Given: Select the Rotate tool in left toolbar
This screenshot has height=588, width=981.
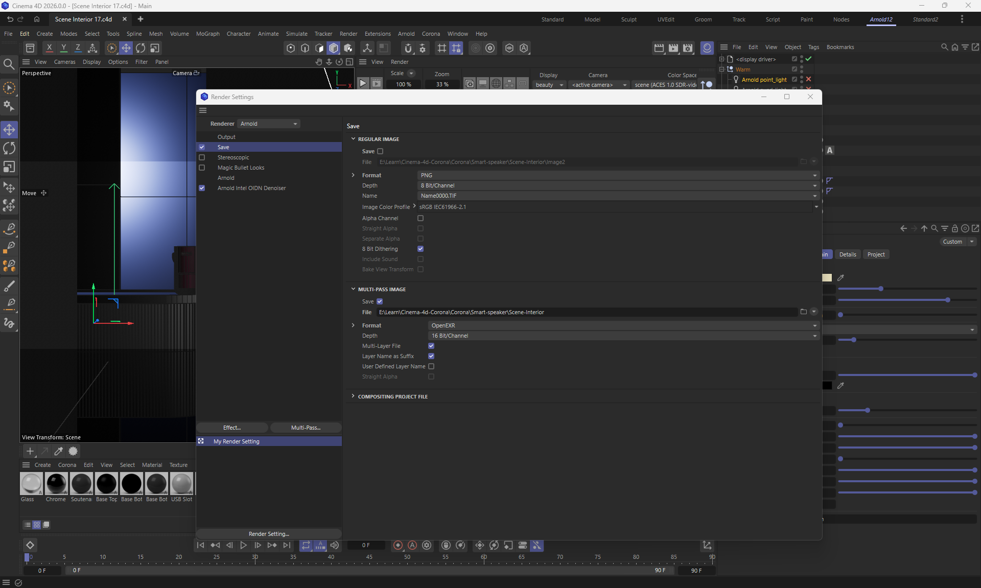Looking at the screenshot, I should point(9,149).
